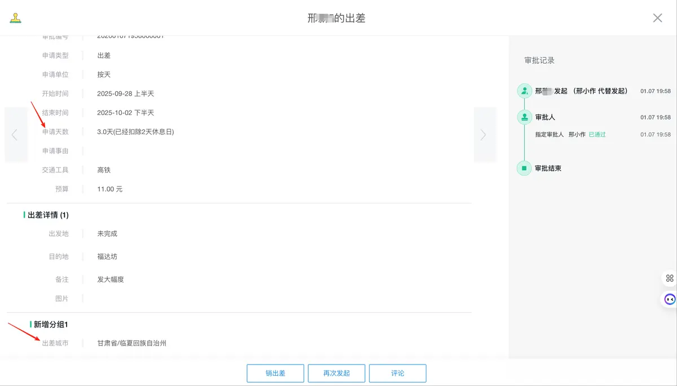This screenshot has height=386, width=677.
Task: Click the 甘肃省/临夏回族自治州 city value
Action: 131,343
